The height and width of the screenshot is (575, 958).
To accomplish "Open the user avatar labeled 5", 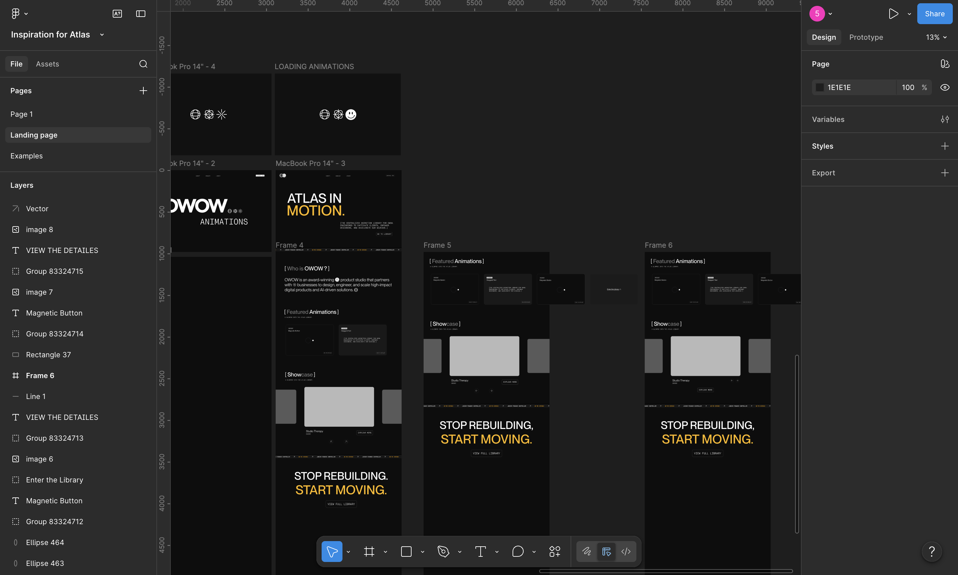I will pyautogui.click(x=817, y=14).
